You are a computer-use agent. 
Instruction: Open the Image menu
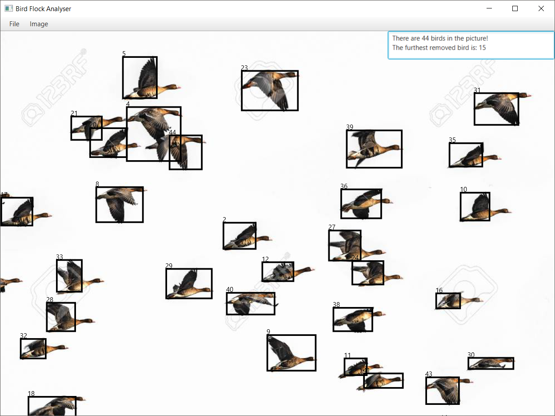(x=39, y=24)
